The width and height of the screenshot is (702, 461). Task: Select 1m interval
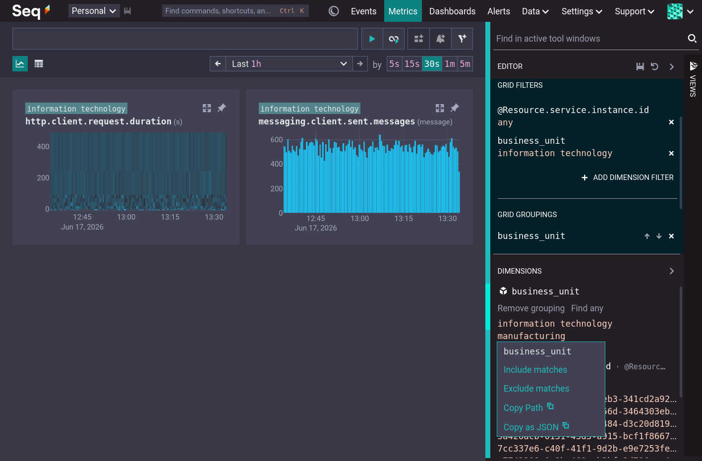450,64
